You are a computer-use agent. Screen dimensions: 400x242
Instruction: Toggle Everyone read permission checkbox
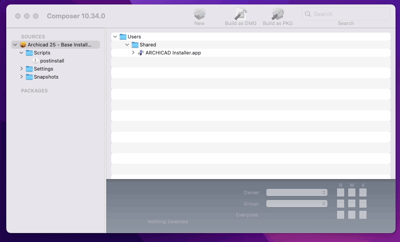click(341, 215)
